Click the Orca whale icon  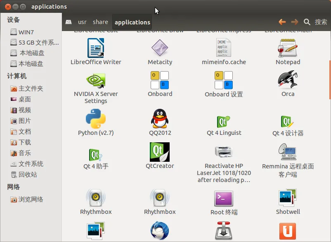click(288, 80)
